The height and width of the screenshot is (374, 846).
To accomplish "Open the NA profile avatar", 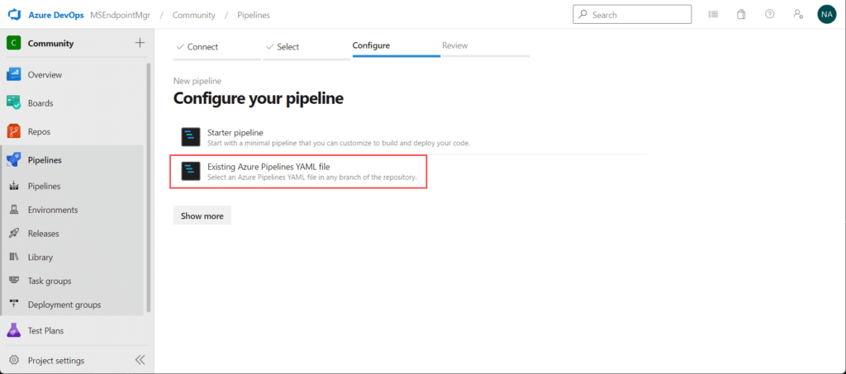I will pyautogui.click(x=826, y=15).
